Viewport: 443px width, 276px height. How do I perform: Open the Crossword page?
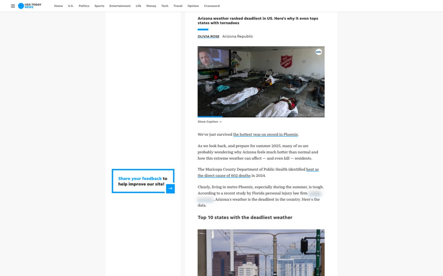pos(212,6)
